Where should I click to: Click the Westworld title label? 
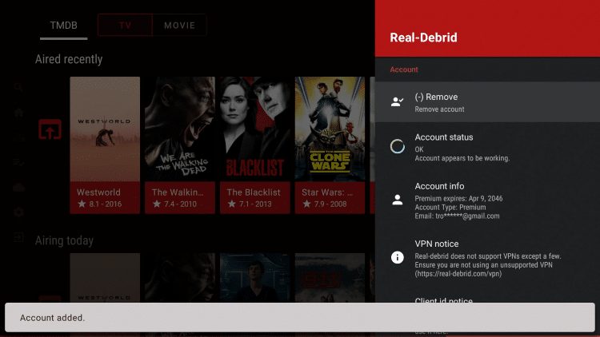[x=98, y=192]
